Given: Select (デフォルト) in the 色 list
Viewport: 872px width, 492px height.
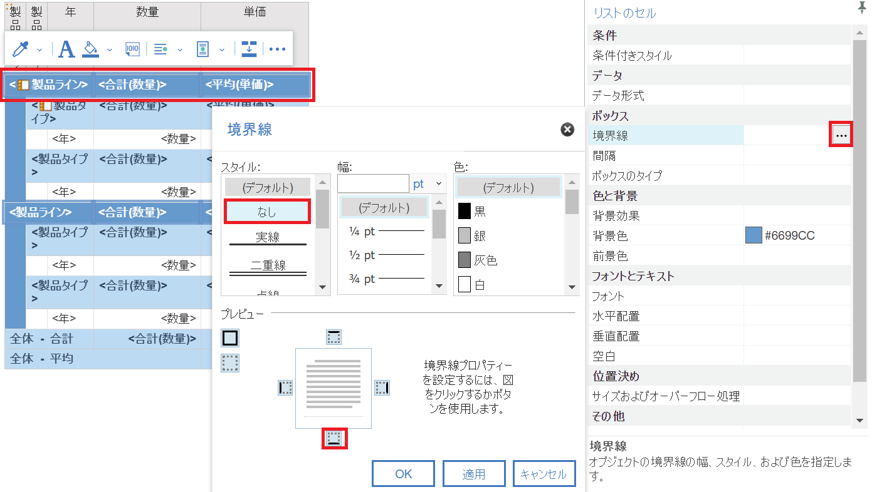Looking at the screenshot, I should coord(508,187).
